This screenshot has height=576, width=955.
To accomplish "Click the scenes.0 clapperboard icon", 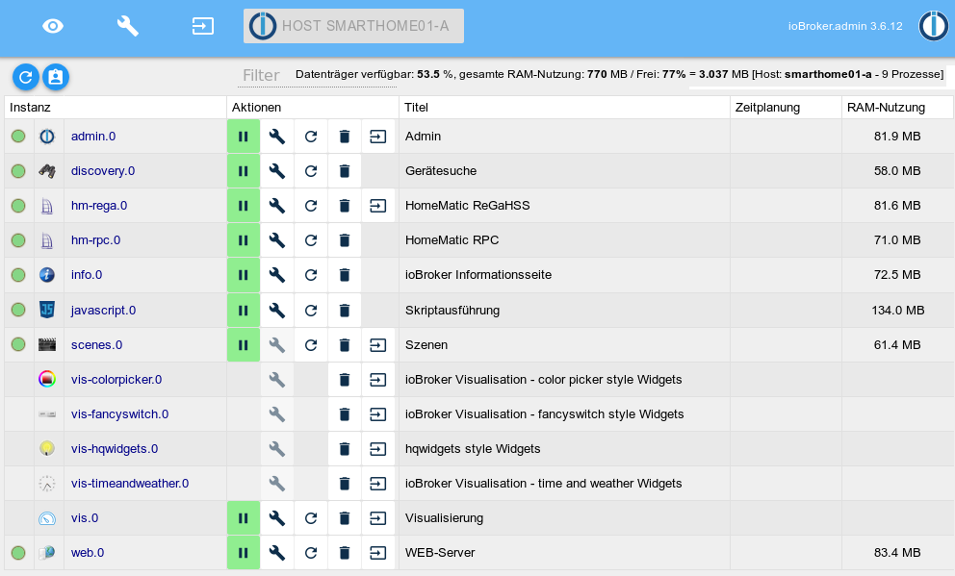I will coord(47,345).
